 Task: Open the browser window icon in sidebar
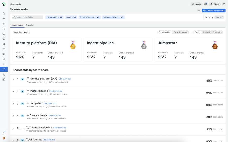[x=4, y=49]
